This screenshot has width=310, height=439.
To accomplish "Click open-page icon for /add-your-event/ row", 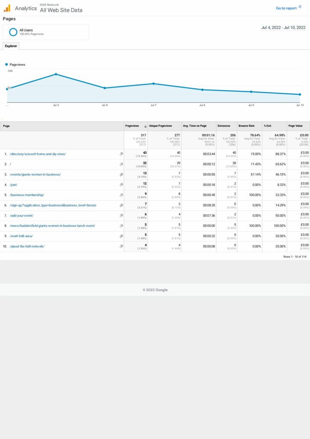I will pyautogui.click(x=121, y=216).
